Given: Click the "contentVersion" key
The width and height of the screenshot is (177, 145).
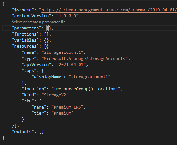Looking at the screenshot, I should [32, 16].
